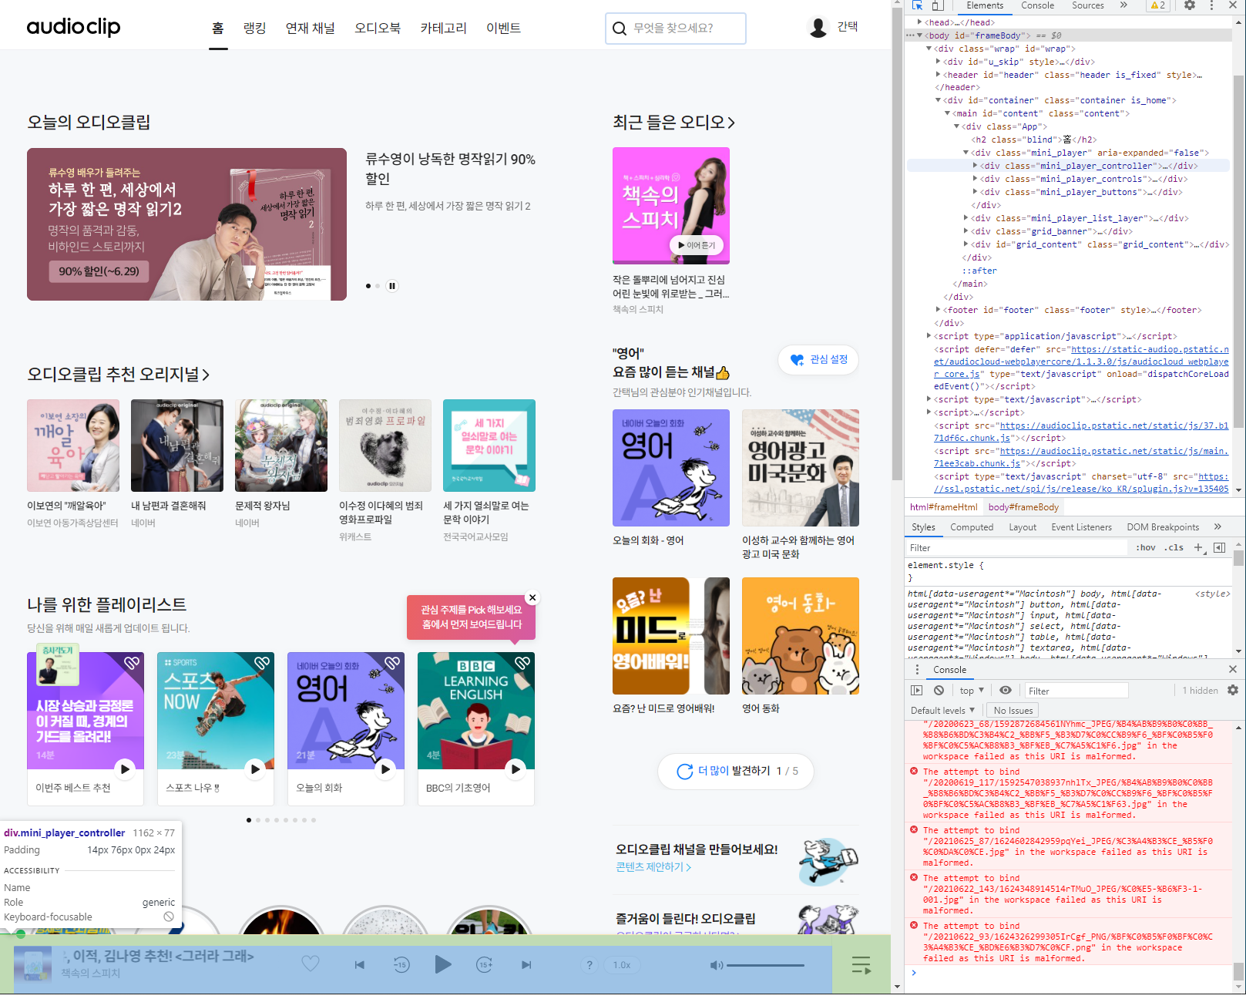The width and height of the screenshot is (1246, 999).
Task: Expand the header element node
Action: pos(939,75)
